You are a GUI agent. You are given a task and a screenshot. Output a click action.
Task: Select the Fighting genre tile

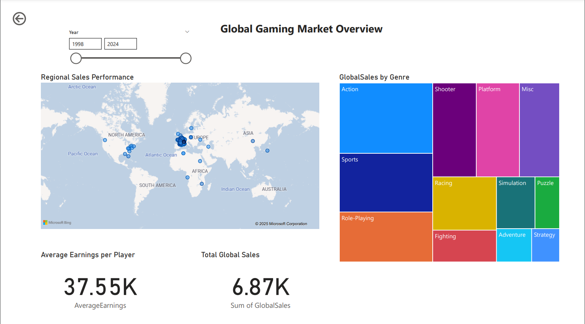pyautogui.click(x=464, y=246)
